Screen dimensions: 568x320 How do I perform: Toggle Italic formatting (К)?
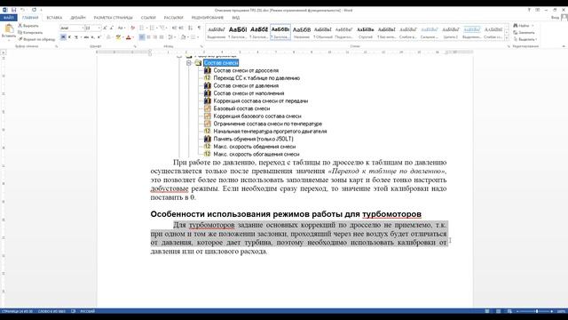69,37
